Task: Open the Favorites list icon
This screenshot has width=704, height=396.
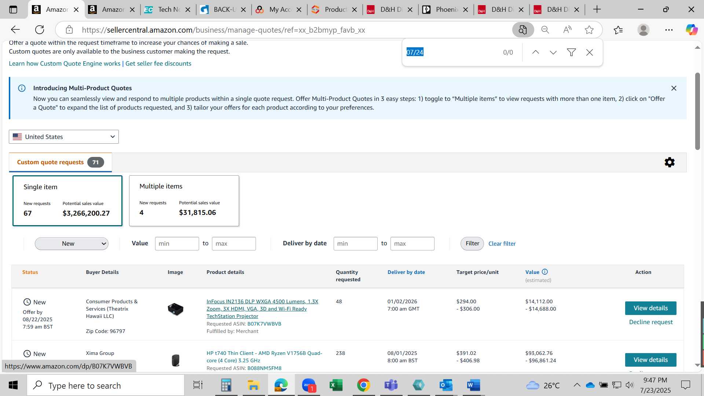Action: point(618,30)
